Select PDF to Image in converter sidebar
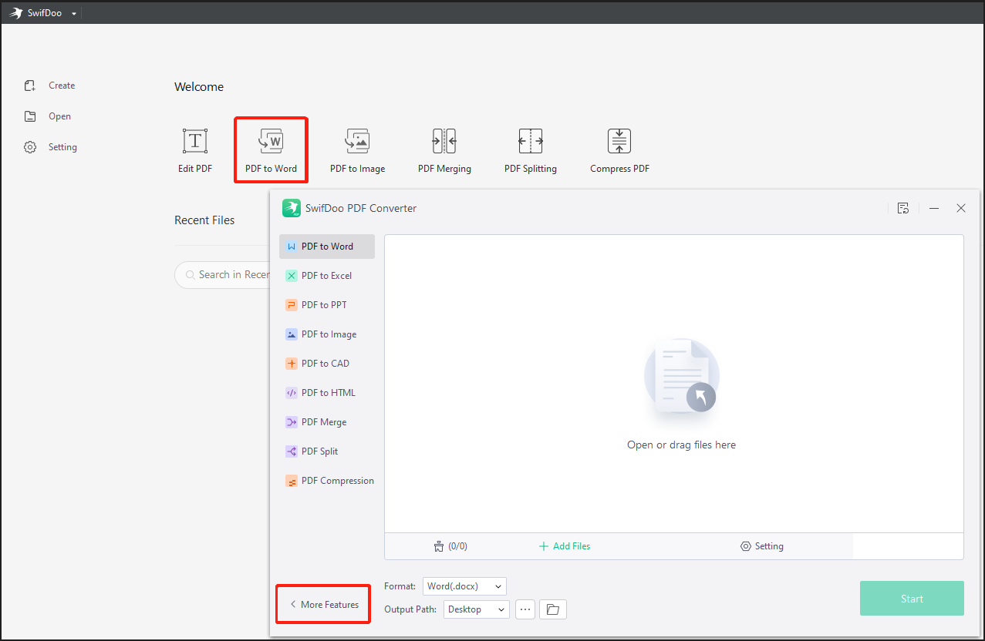 (x=327, y=334)
